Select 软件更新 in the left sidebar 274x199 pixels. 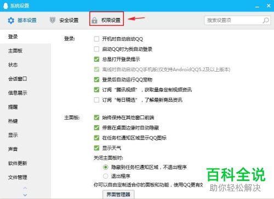click(x=25, y=163)
